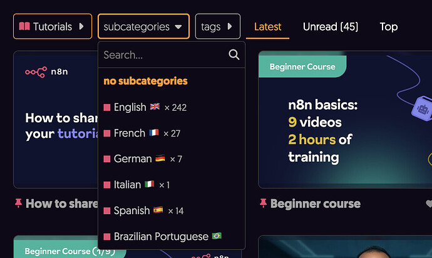Viewport: 432px width, 258px height.
Task: Click the Brazilian flag icon
Action: (x=217, y=236)
